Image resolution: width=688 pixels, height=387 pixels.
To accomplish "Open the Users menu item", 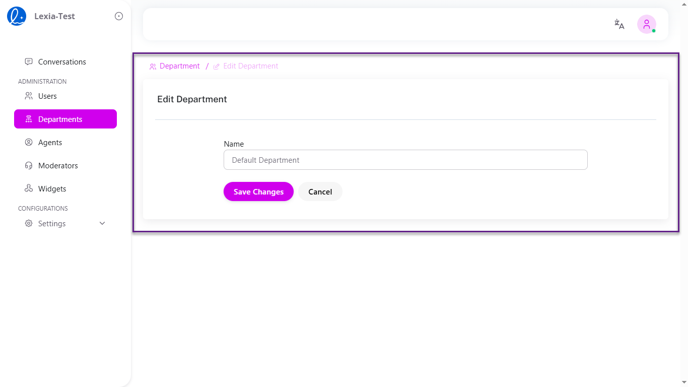I will click(x=47, y=96).
